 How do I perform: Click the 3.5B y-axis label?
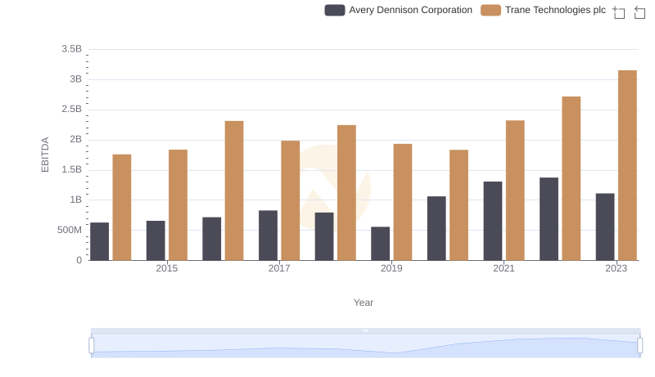tap(72, 49)
